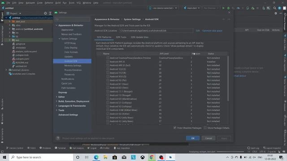Launch Microsoft Edge from taskbar
Image resolution: width=287 pixels, height=161 pixels.
[x=96, y=157]
